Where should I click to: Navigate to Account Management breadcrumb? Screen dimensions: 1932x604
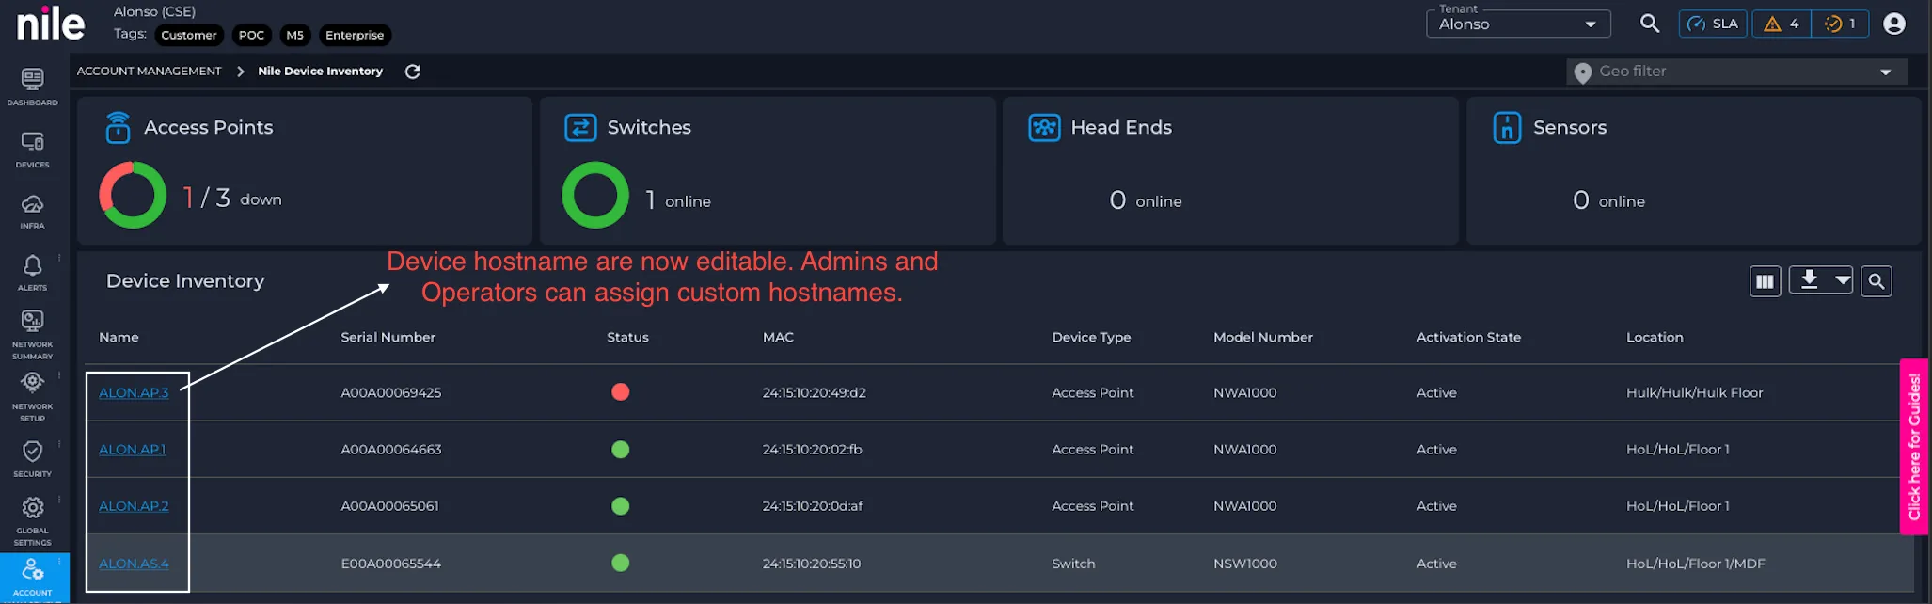(x=150, y=72)
